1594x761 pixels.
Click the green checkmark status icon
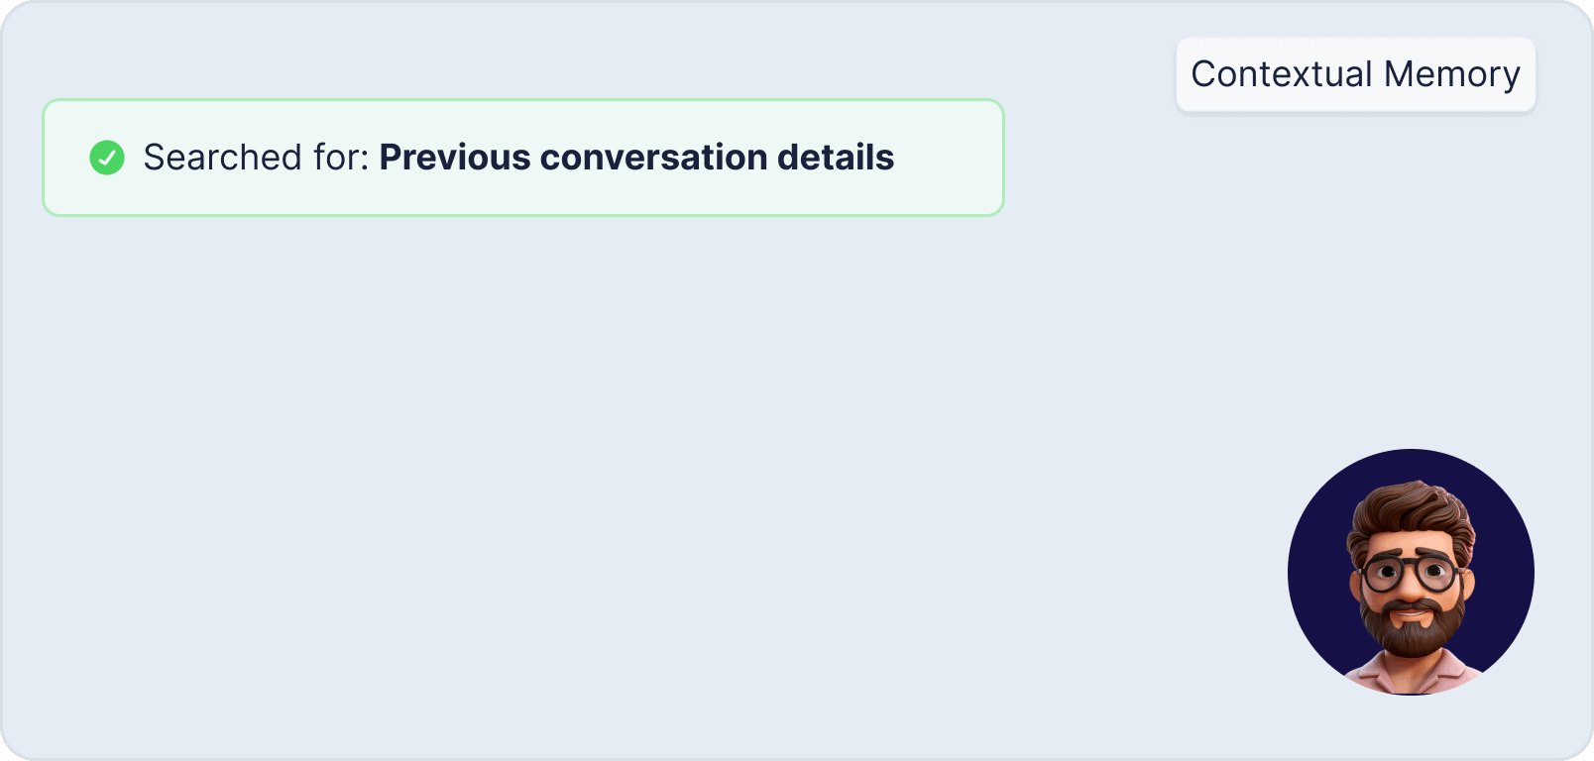(107, 158)
